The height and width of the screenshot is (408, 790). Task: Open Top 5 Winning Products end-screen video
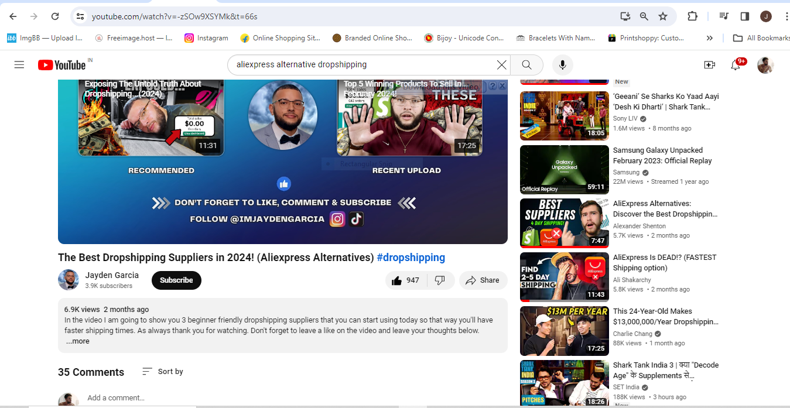click(x=409, y=117)
